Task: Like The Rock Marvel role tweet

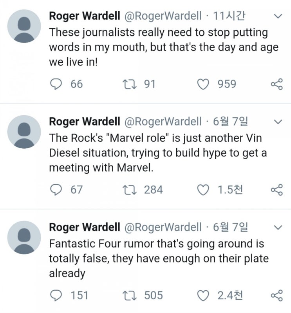Action: (x=203, y=189)
